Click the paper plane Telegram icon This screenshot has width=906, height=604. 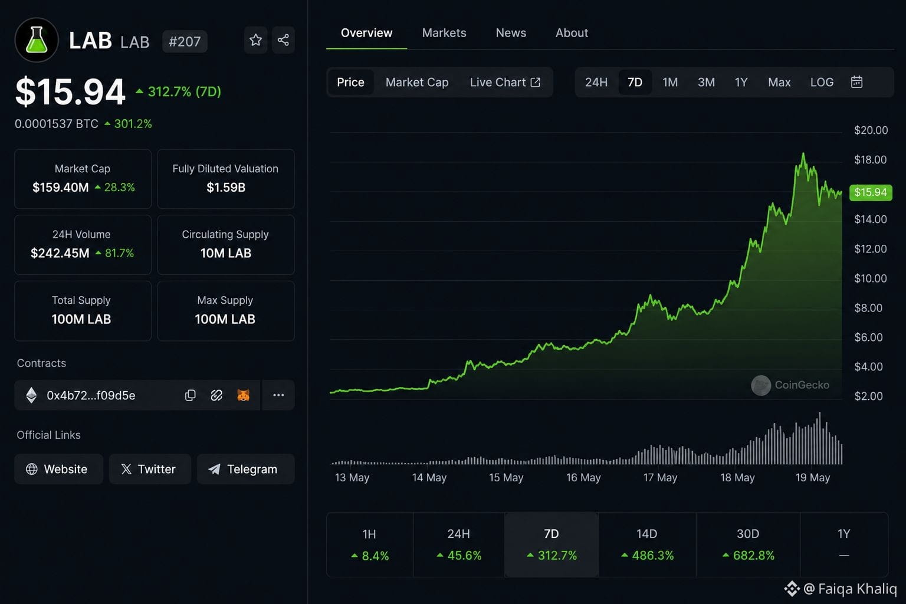[214, 469]
